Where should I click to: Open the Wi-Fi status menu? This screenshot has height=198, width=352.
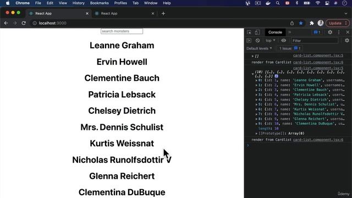[318, 3]
